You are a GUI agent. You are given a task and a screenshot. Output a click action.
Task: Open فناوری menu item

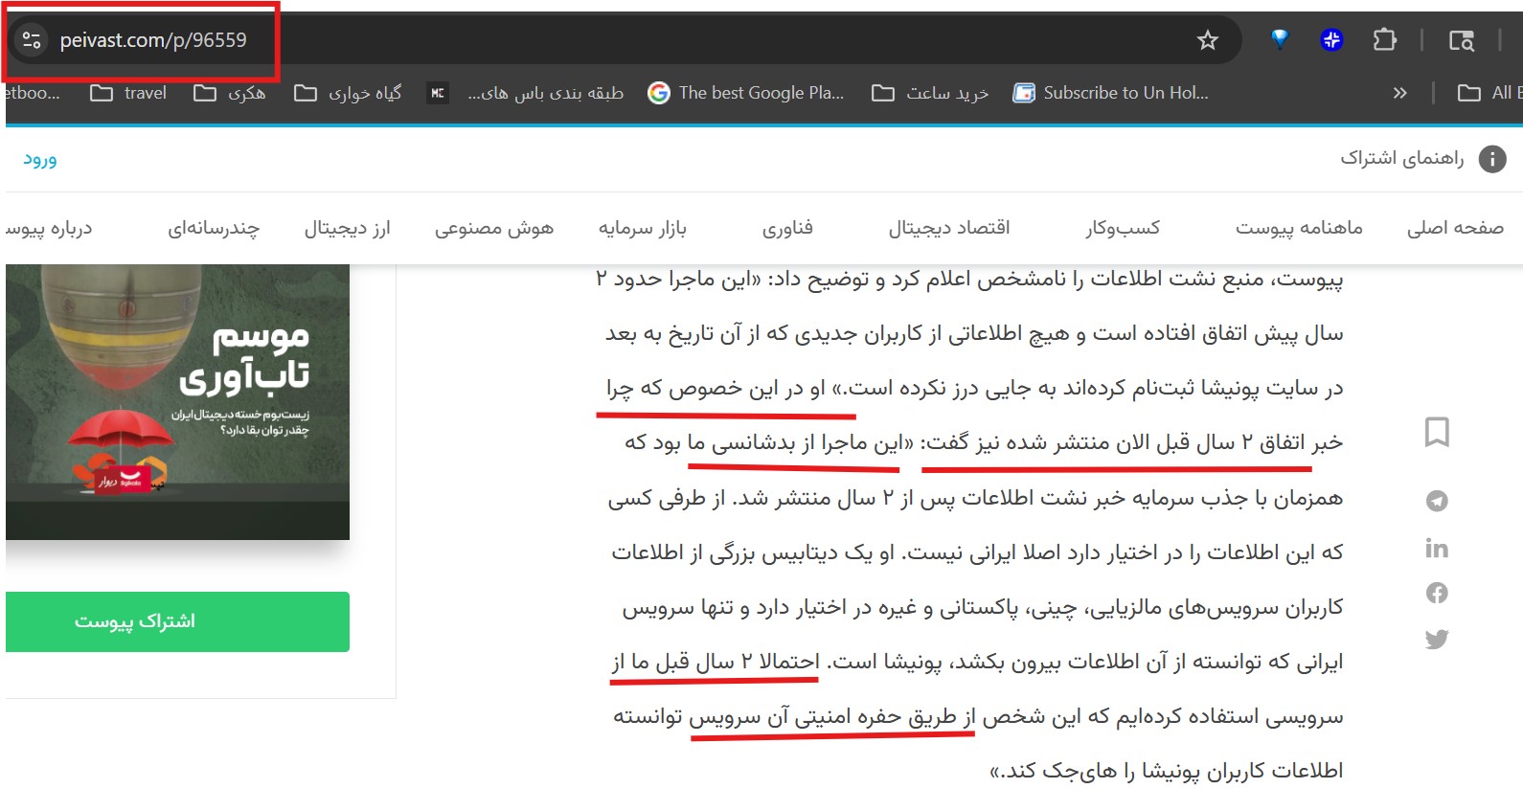(x=787, y=228)
